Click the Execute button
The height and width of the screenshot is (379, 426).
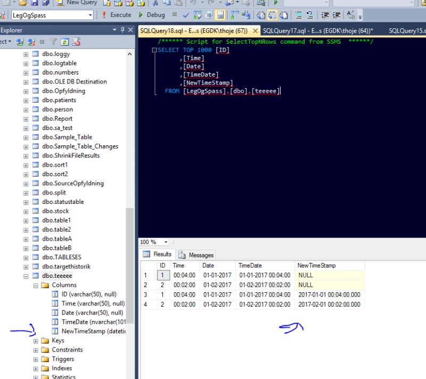tap(120, 15)
